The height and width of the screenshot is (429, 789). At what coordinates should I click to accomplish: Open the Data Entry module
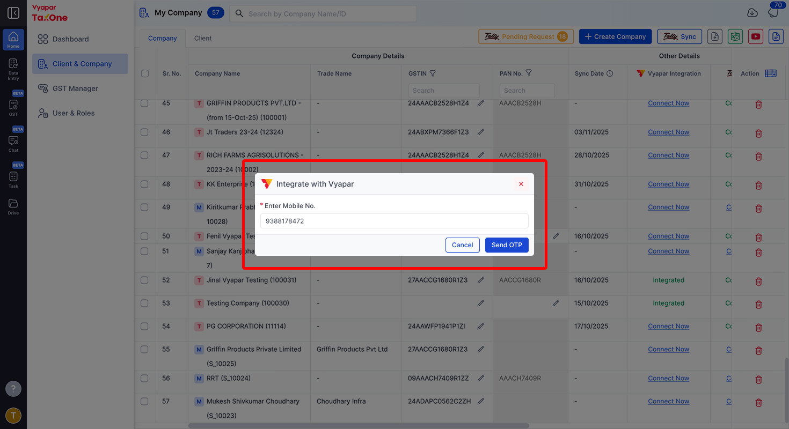click(x=13, y=69)
